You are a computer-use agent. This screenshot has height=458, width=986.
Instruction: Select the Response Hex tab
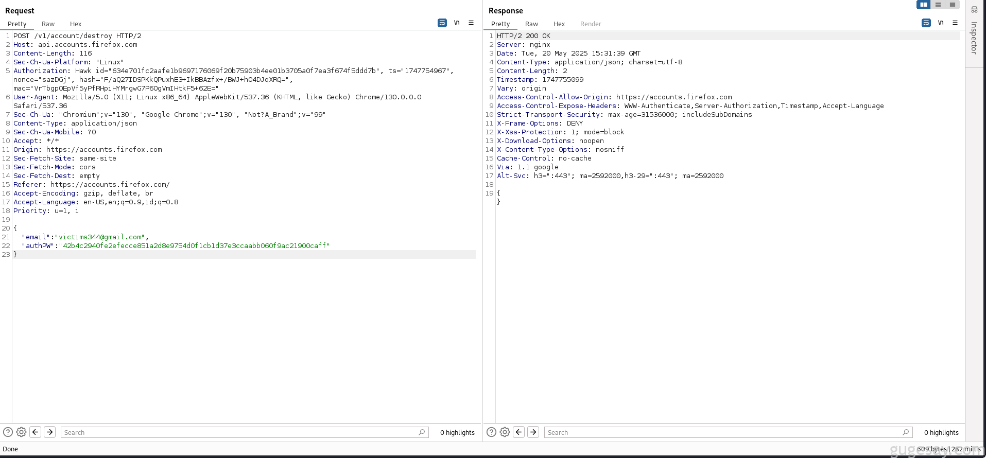click(x=559, y=24)
